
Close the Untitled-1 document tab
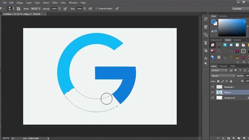pos(45,14)
